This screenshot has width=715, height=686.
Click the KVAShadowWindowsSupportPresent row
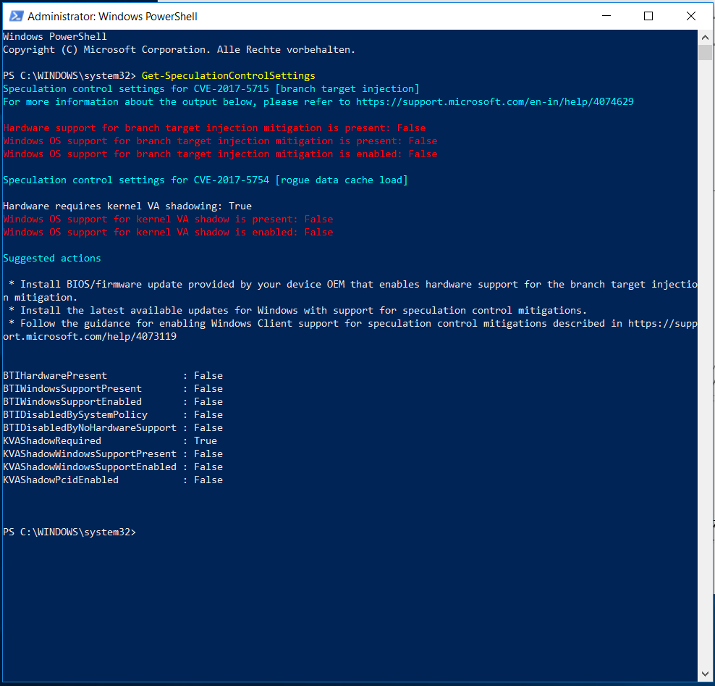point(113,453)
